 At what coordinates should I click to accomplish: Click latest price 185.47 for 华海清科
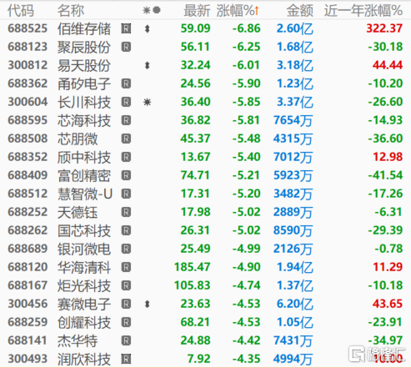(x=193, y=267)
